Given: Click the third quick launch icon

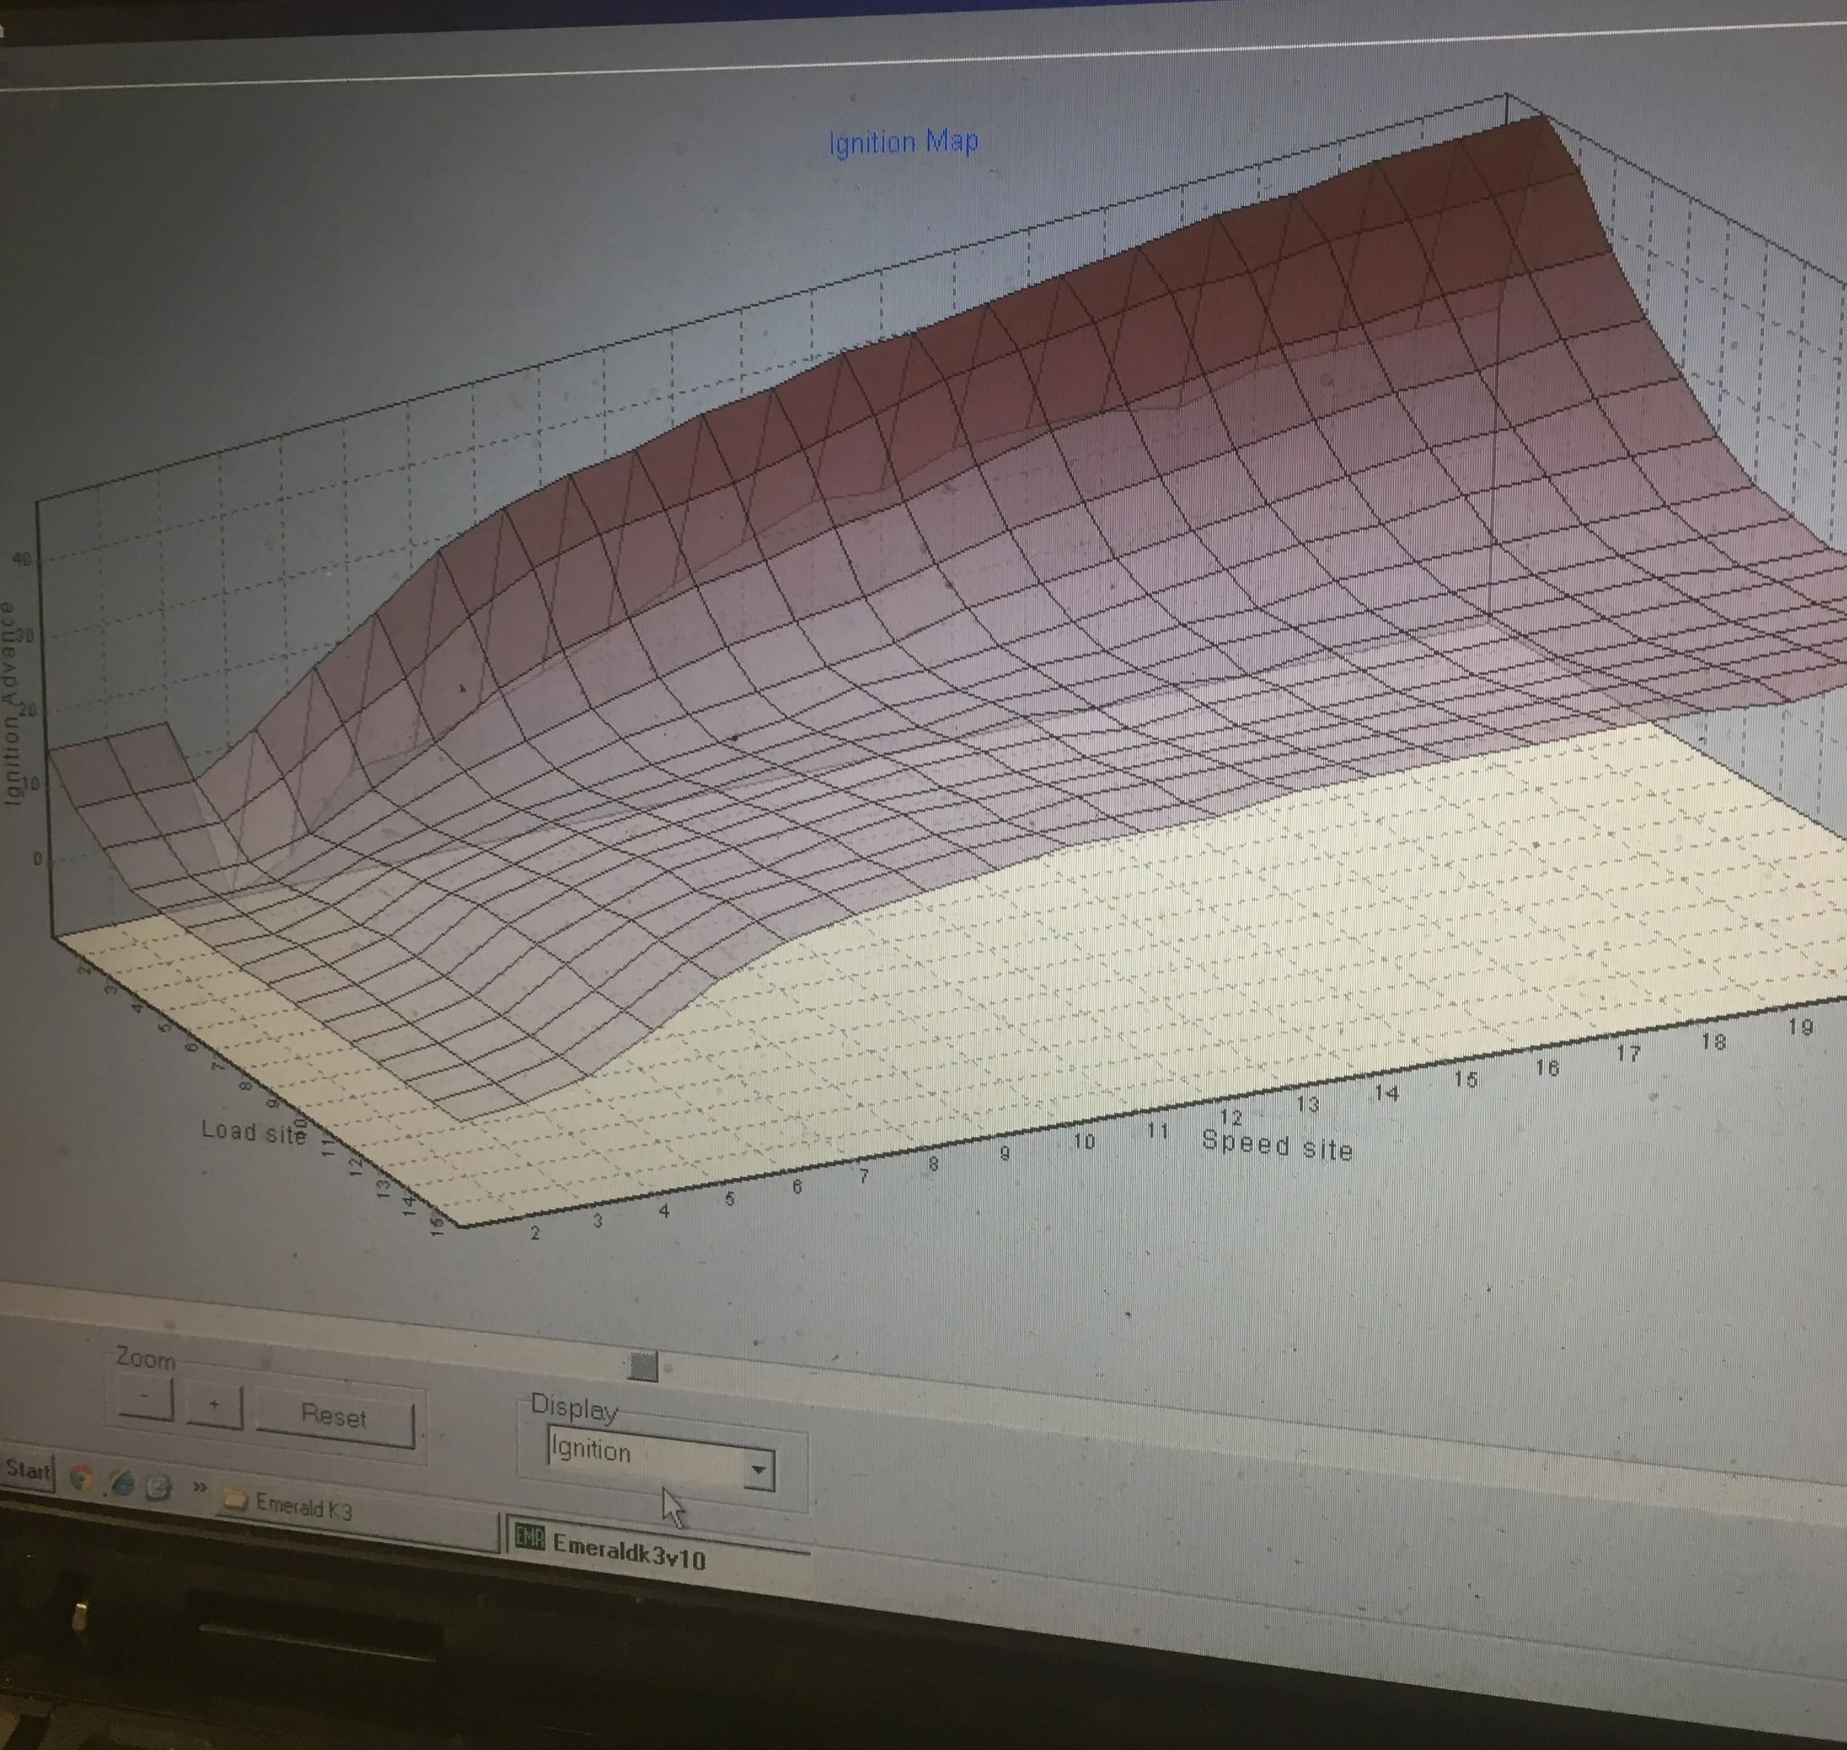Looking at the screenshot, I should coord(158,1486).
